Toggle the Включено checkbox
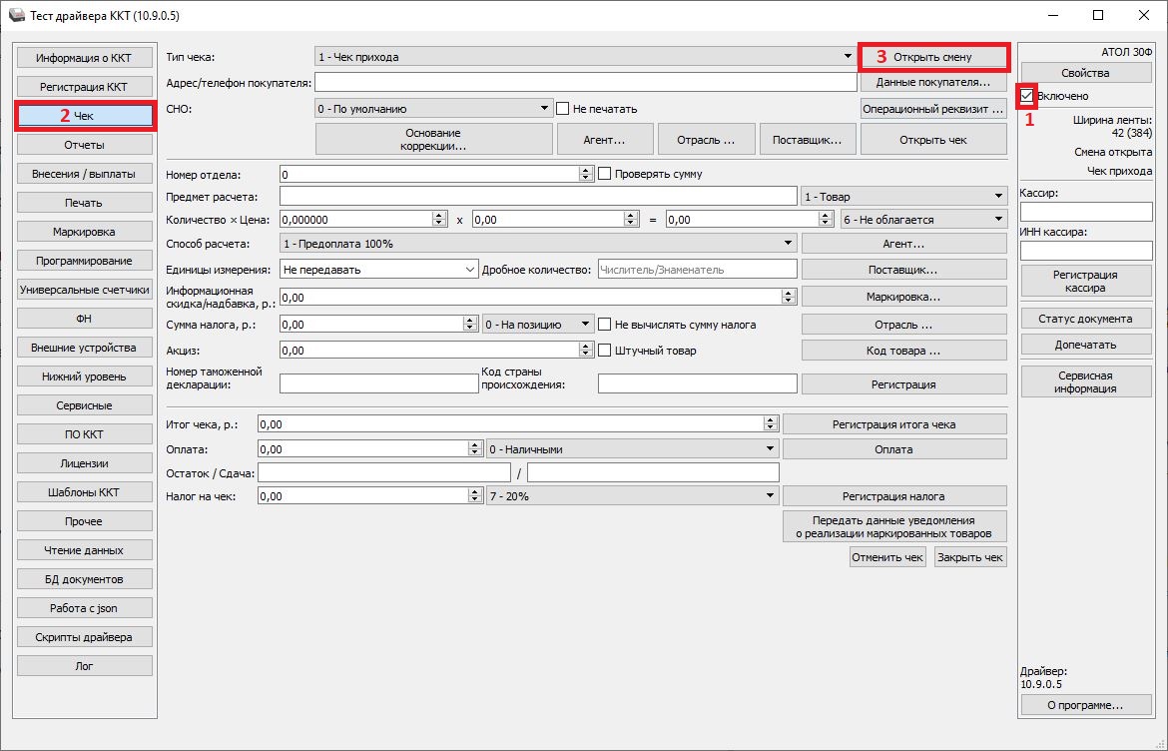The width and height of the screenshot is (1168, 751). [1026, 96]
